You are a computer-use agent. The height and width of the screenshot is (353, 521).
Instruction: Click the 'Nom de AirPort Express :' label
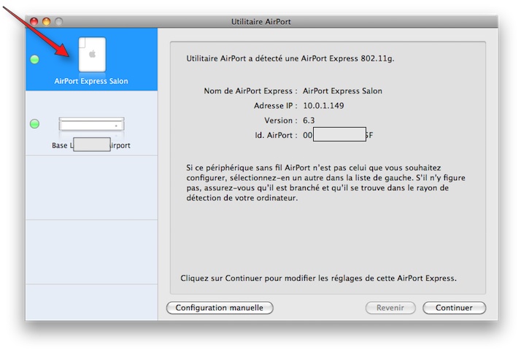[250, 91]
